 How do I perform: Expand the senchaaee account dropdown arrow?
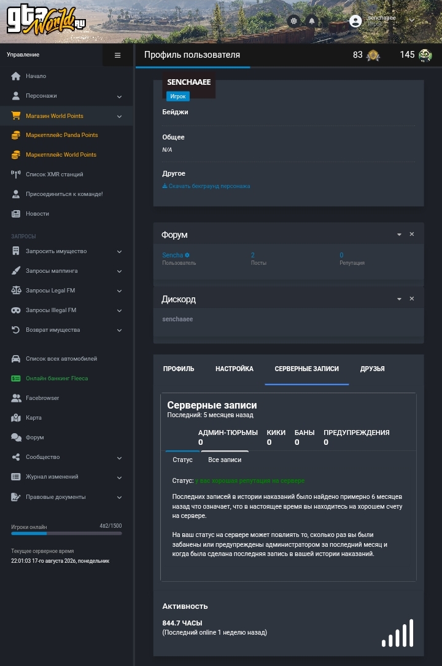[x=412, y=20]
